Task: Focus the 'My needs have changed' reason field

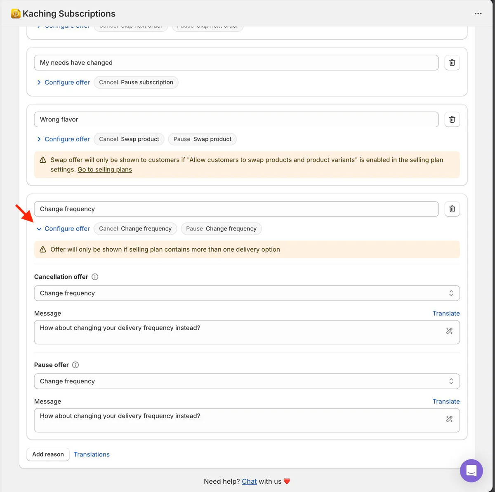Action: tap(236, 63)
